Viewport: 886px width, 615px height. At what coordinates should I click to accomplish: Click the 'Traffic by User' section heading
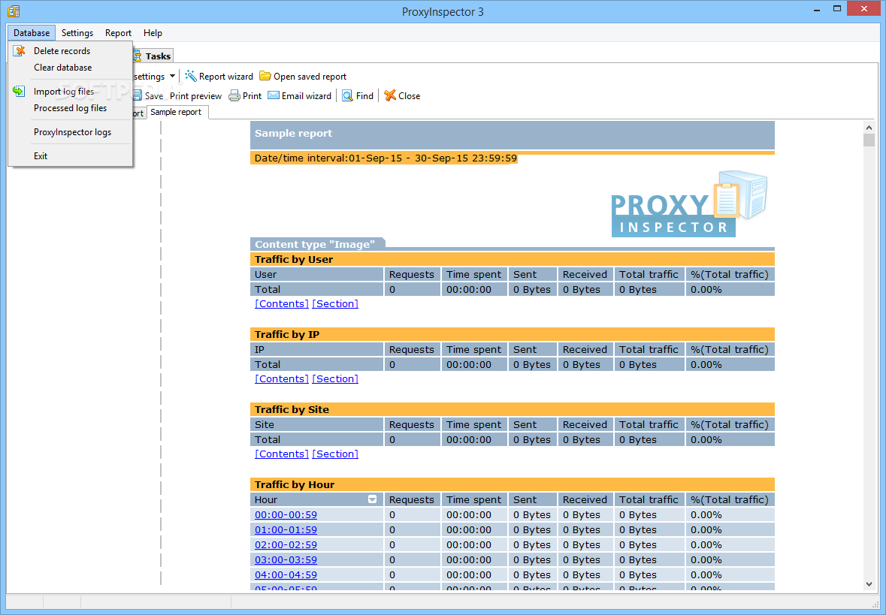click(x=294, y=259)
